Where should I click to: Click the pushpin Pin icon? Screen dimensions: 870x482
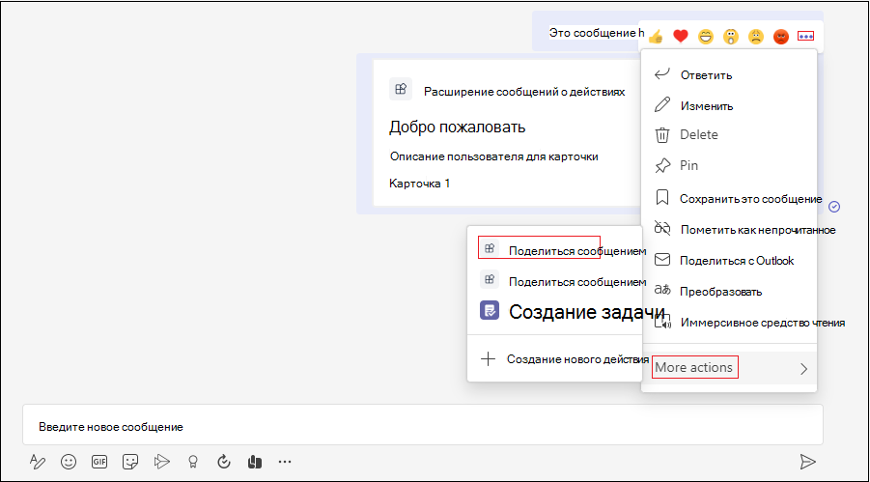coord(662,165)
